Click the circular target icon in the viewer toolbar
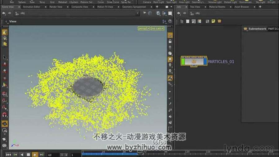The width and height of the screenshot is (279, 157). tap(150, 13)
